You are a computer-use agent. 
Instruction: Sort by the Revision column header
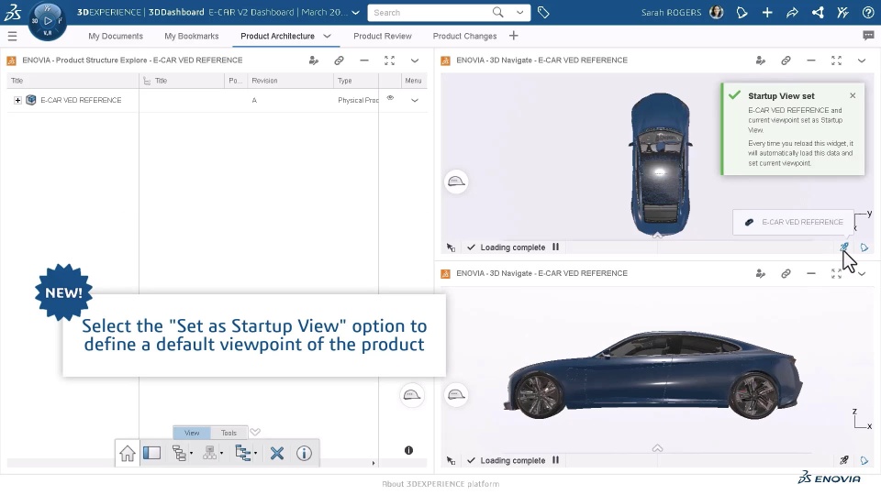(264, 81)
